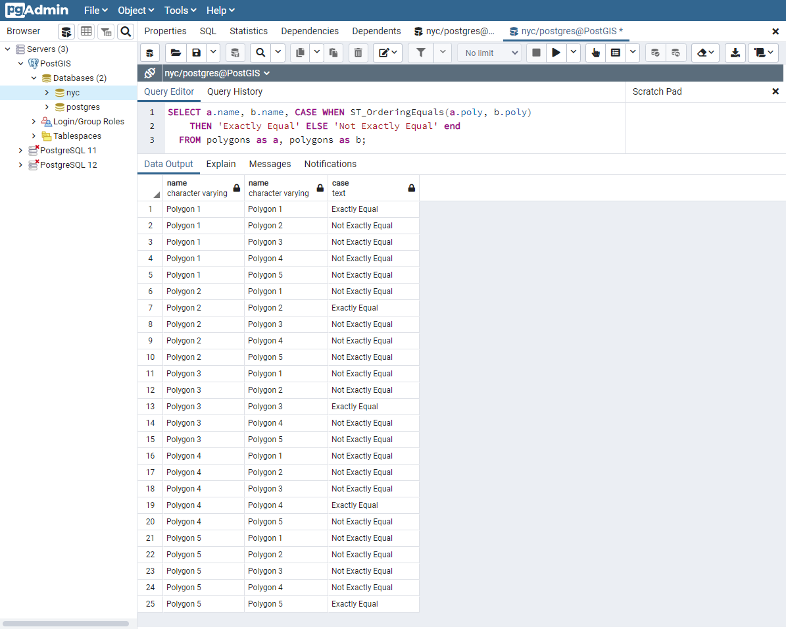
Task: Click into the SQL query editor text
Action: 395,126
